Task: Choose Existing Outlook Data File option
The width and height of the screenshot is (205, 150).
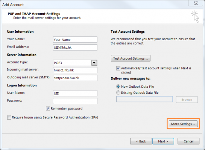Action: [118, 93]
